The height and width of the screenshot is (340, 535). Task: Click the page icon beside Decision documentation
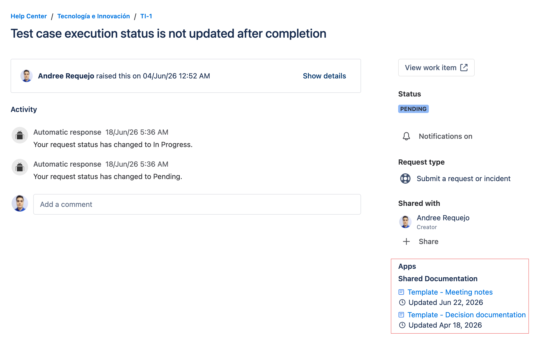pos(401,315)
